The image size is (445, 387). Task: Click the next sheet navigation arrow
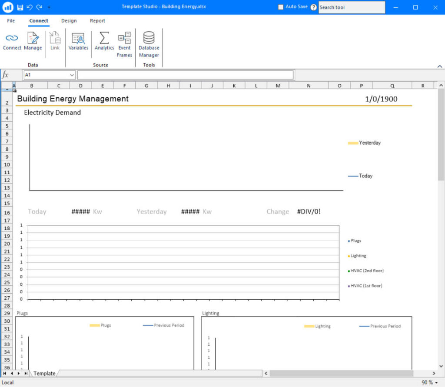[19, 374]
